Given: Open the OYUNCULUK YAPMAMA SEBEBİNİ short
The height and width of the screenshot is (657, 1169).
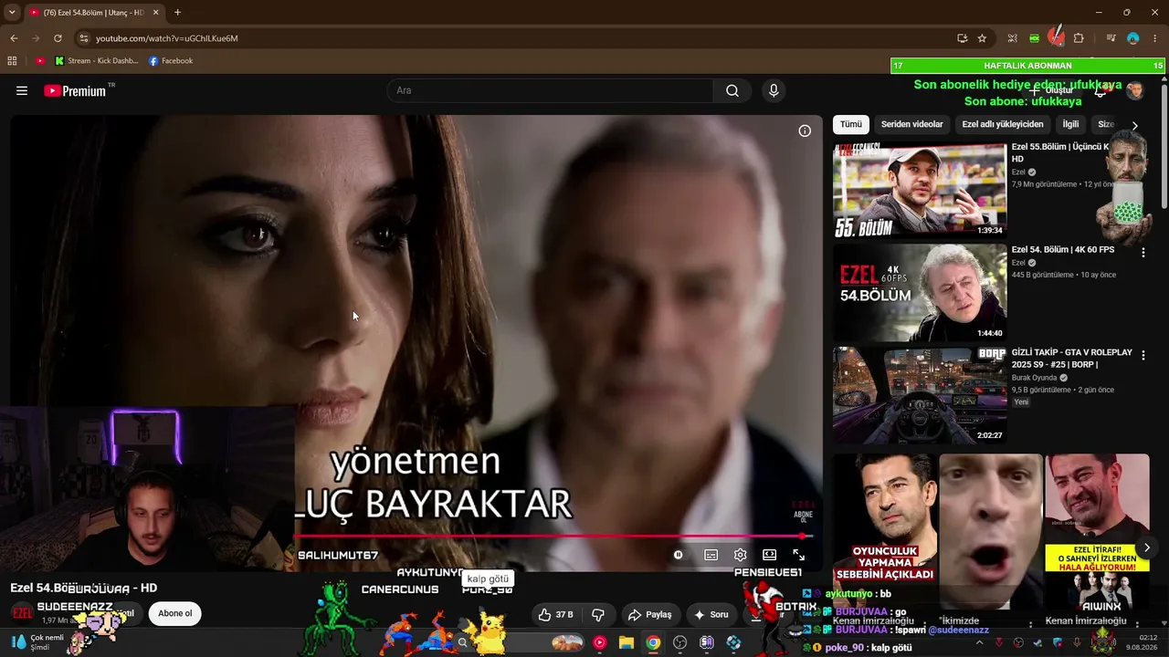Looking at the screenshot, I should tap(884, 531).
